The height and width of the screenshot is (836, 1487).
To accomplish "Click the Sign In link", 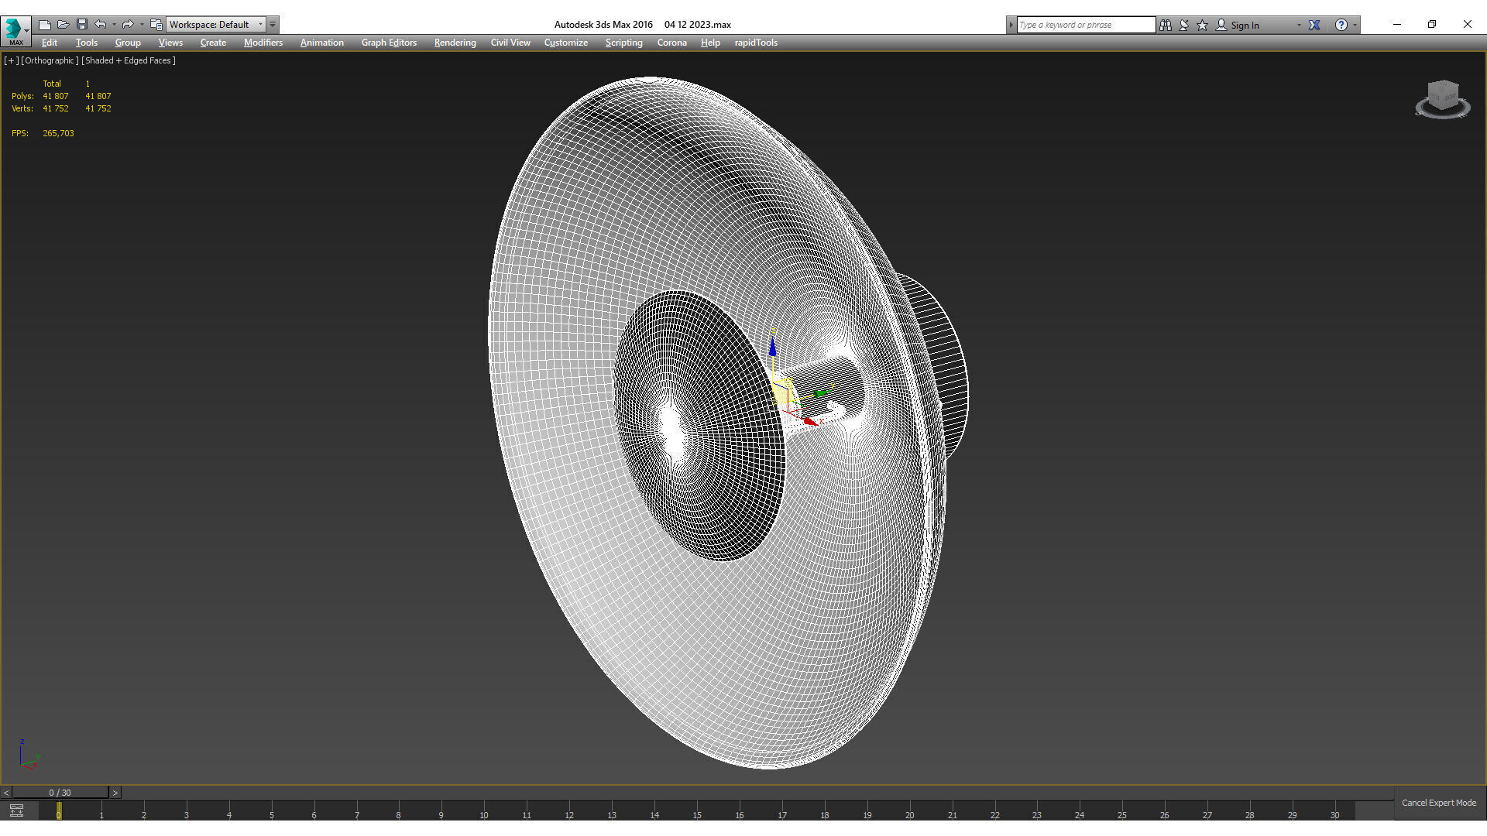I will coord(1245,26).
